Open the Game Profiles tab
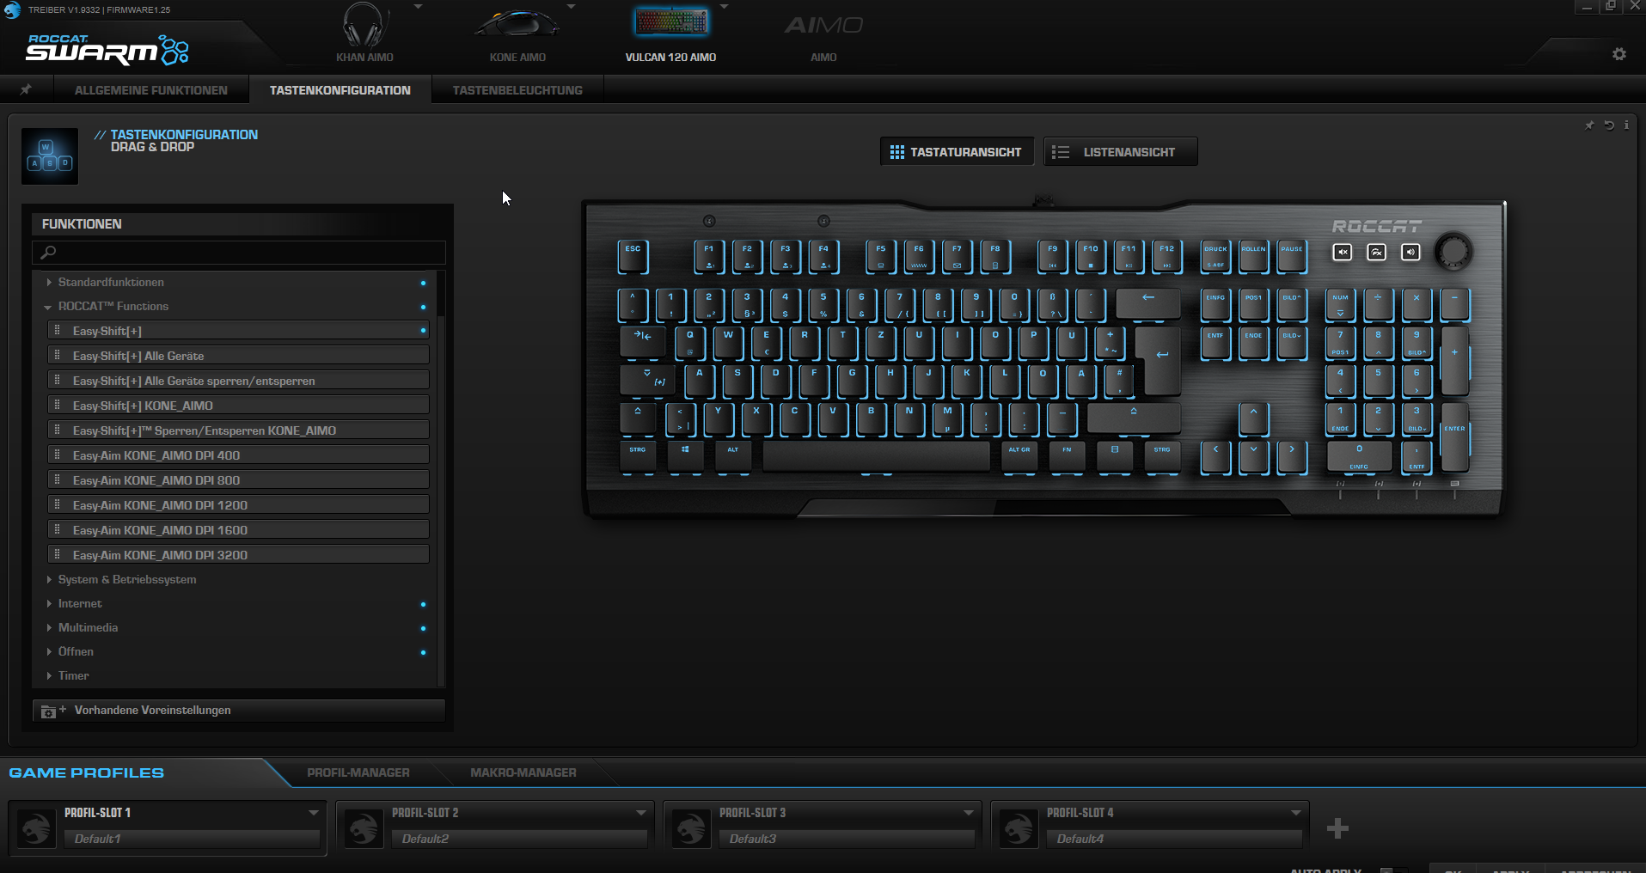Image resolution: width=1646 pixels, height=873 pixels. pyautogui.click(x=86, y=772)
